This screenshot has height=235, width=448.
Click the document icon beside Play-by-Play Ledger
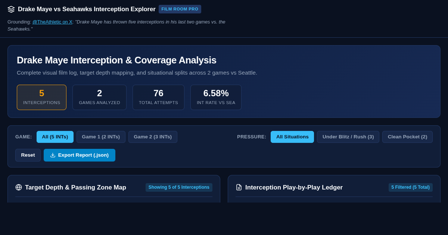pyautogui.click(x=239, y=187)
